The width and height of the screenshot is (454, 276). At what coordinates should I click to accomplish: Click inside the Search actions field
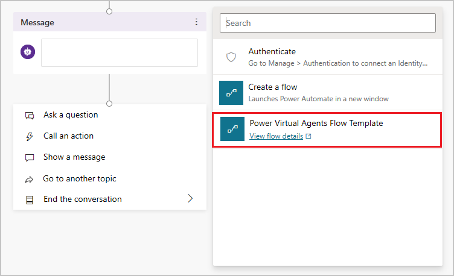pos(328,23)
